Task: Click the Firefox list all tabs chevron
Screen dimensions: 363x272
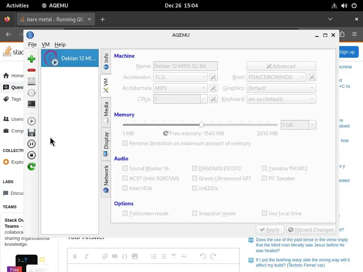Action: click(x=330, y=19)
